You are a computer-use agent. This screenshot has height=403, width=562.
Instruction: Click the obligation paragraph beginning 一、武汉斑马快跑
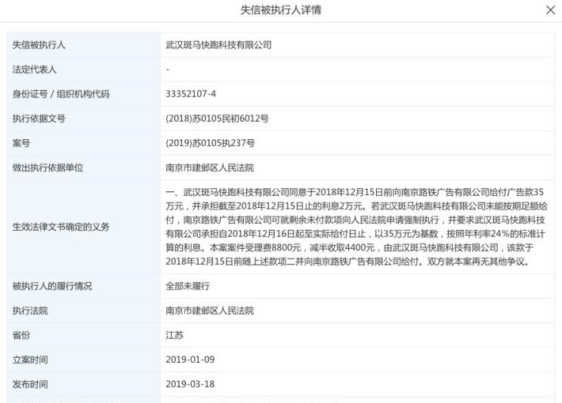[357, 227]
